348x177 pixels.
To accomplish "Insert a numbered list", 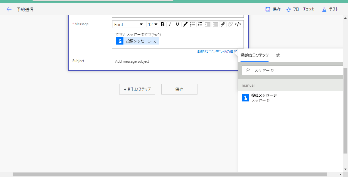I will click(200, 24).
